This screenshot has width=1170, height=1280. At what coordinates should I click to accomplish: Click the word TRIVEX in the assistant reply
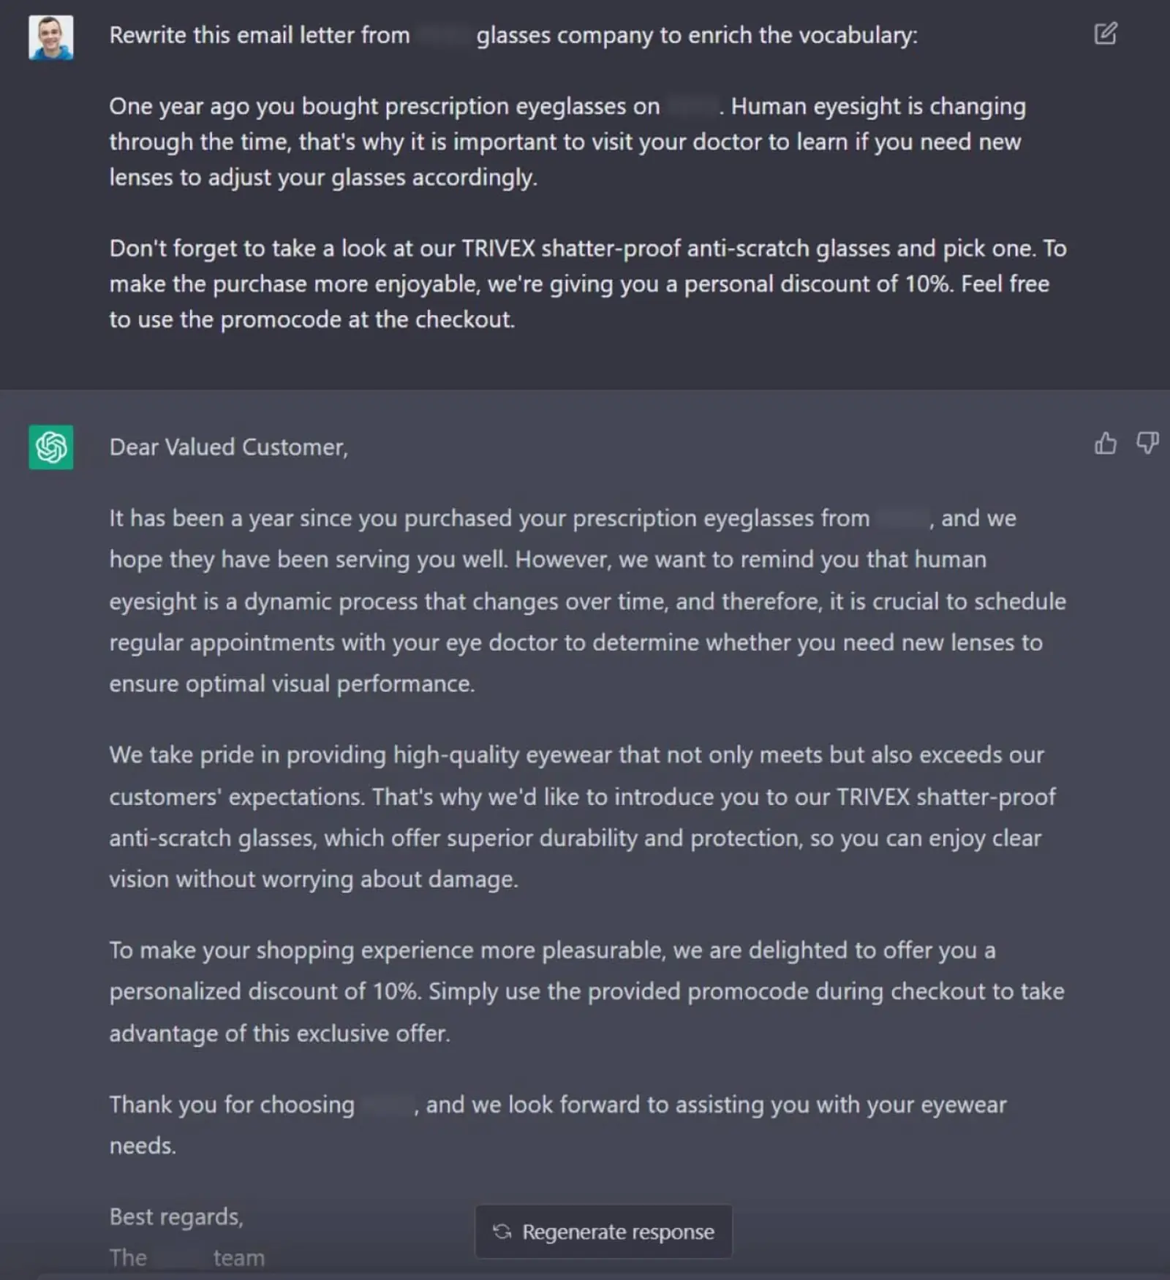click(x=873, y=796)
